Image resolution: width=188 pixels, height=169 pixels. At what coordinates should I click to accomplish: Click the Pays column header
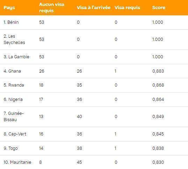(x=9, y=8)
